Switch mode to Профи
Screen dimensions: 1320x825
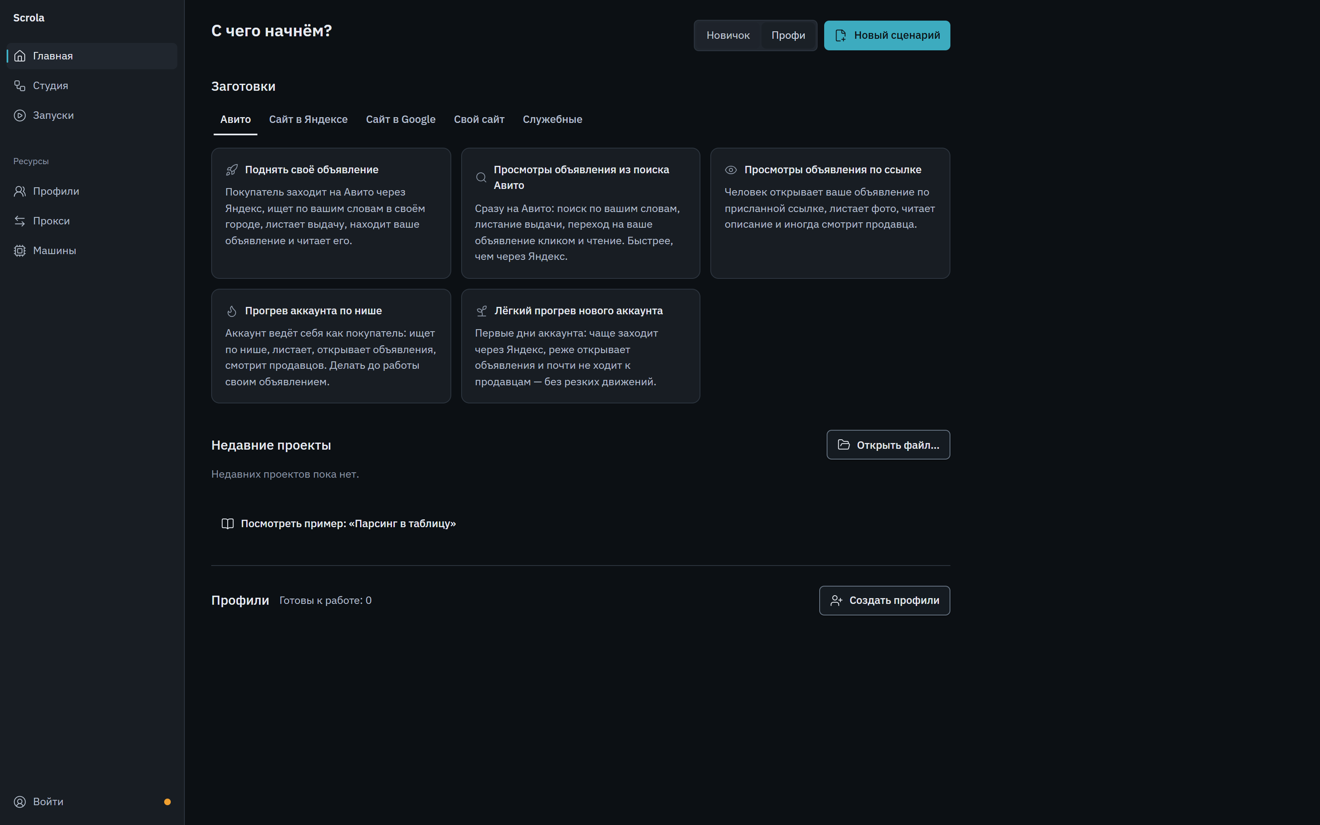click(788, 35)
